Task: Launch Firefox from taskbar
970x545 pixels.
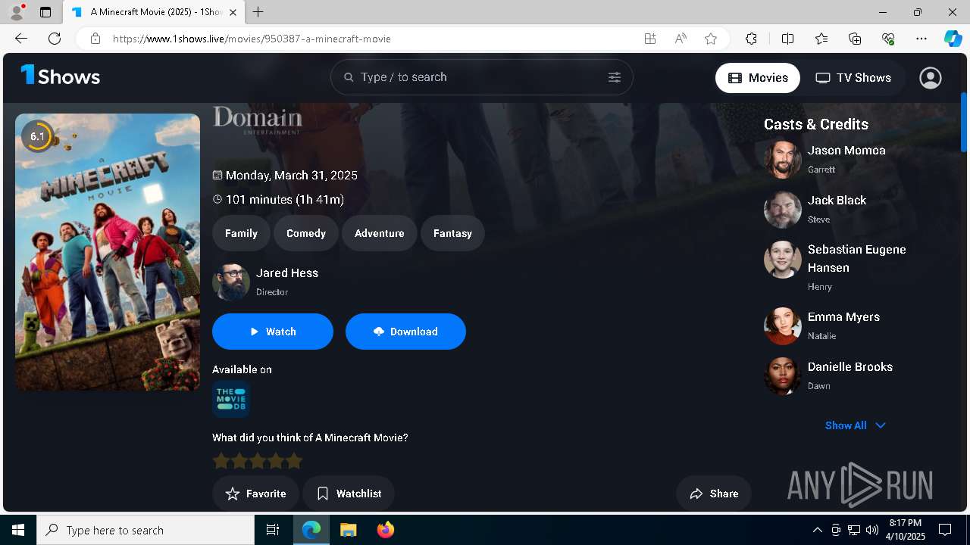Action: pos(386,530)
